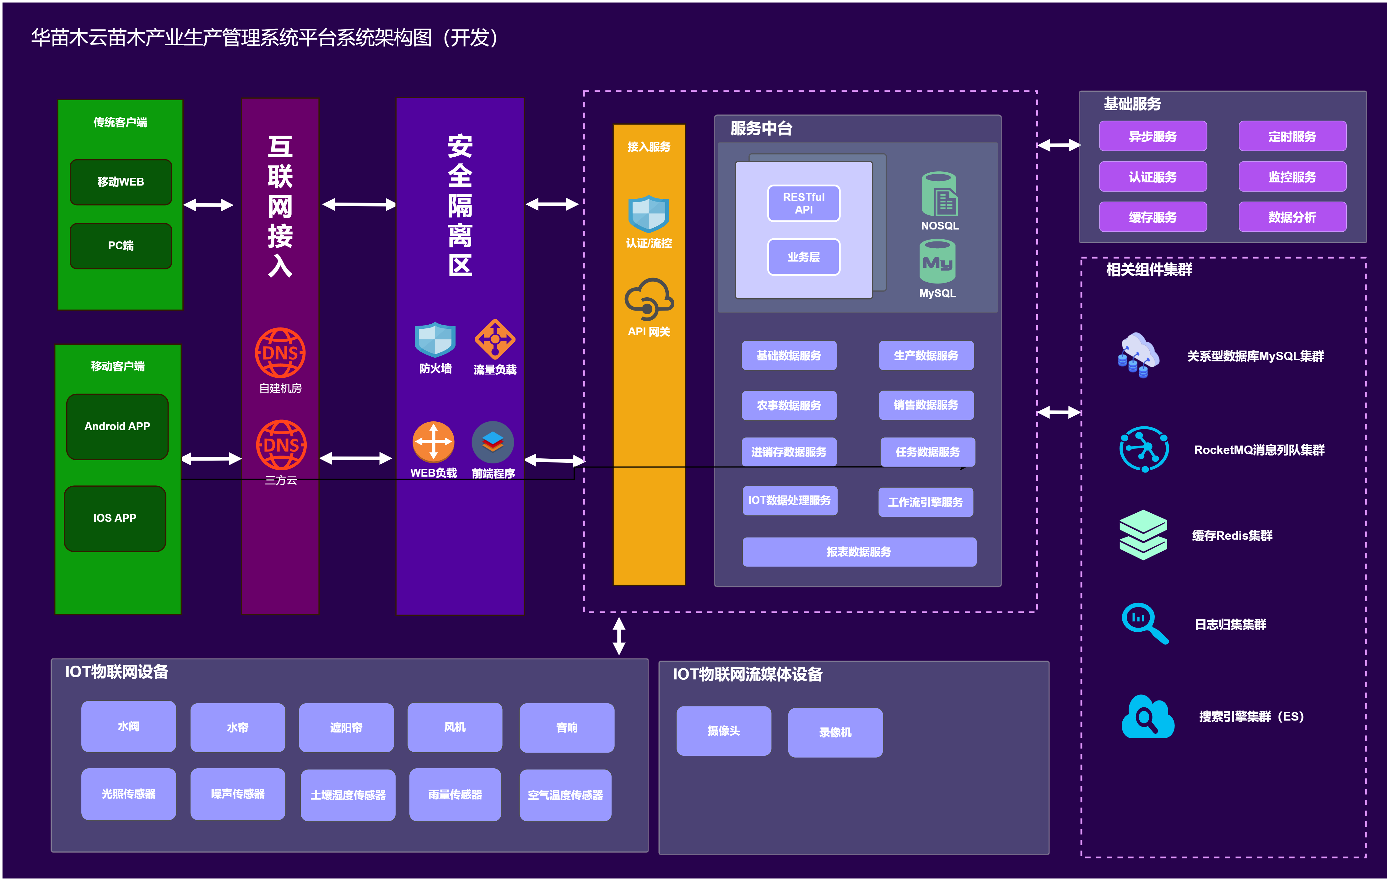Select the 防火墙 shield icon
This screenshot has width=1387, height=881.
tap(435, 339)
